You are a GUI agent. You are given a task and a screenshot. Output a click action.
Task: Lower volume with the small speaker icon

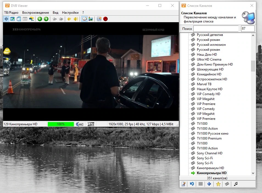click(x=69, y=19)
